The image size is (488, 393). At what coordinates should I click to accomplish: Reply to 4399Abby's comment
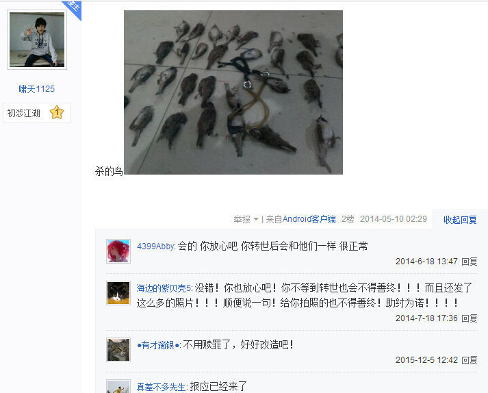click(x=470, y=262)
